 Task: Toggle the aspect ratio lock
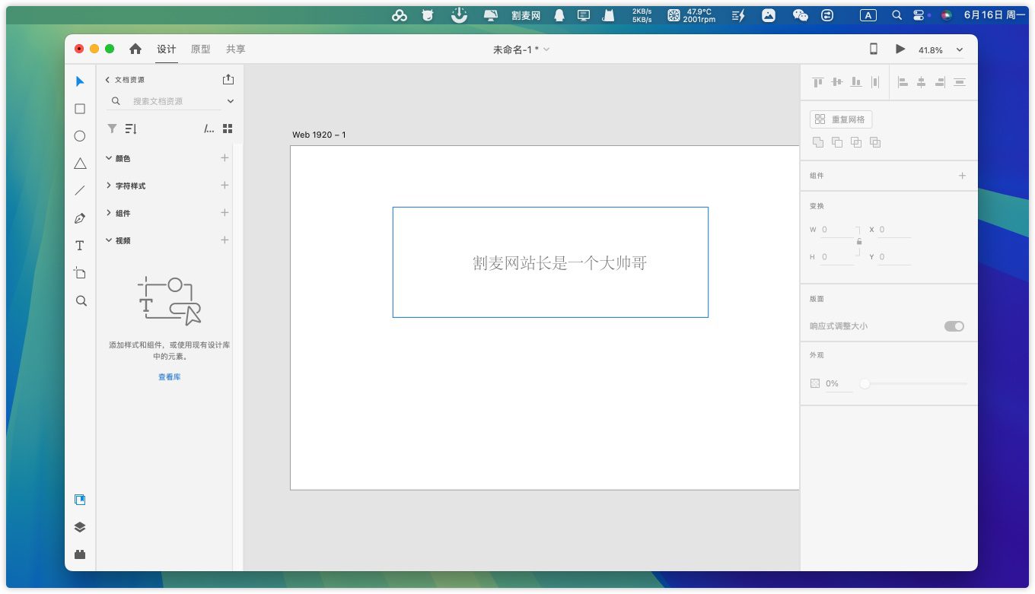(859, 242)
